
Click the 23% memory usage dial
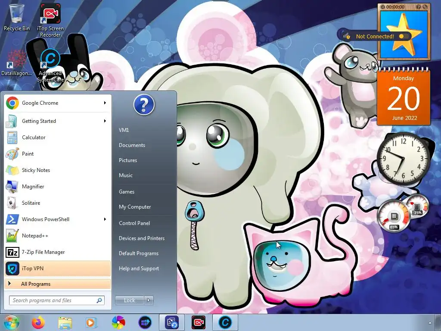pos(418,206)
